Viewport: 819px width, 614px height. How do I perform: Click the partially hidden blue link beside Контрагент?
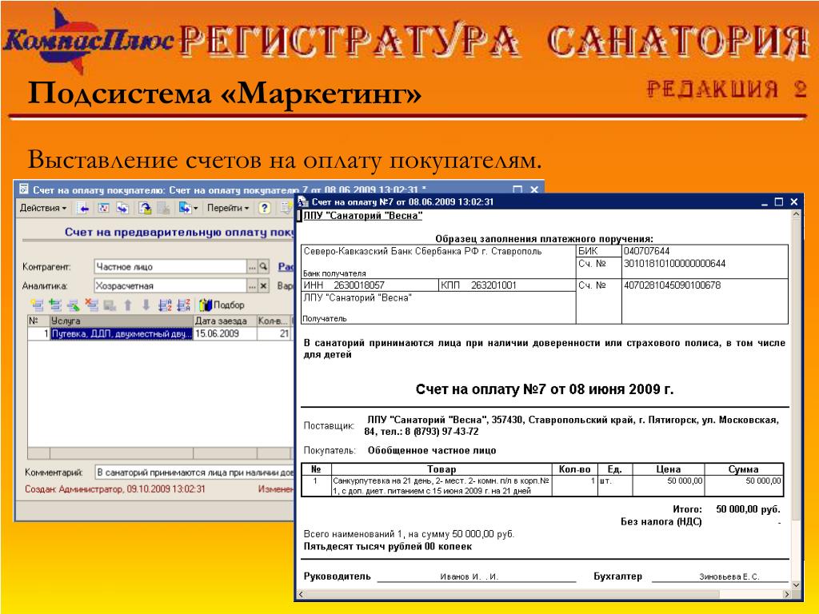point(286,267)
